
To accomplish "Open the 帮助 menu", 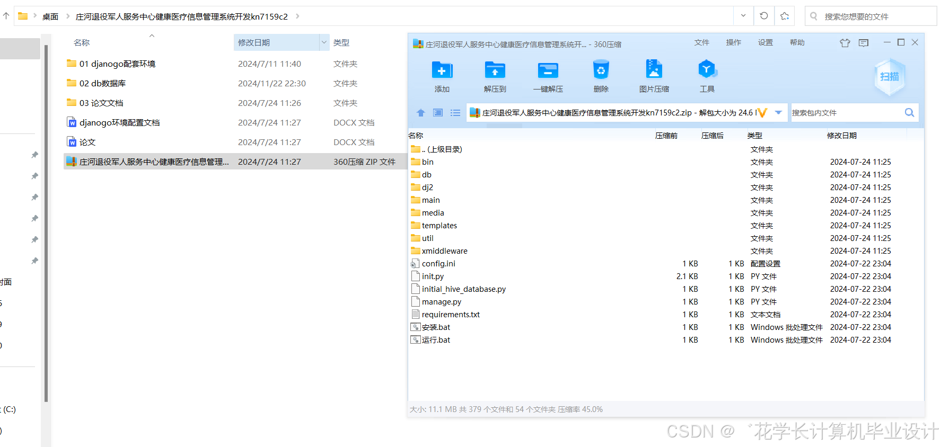I will point(797,42).
